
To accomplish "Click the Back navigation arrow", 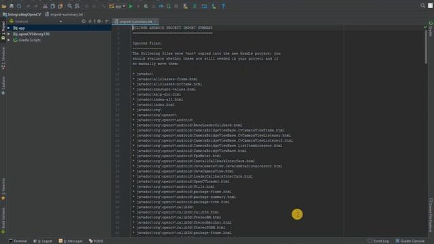I will [x=87, y=6].
